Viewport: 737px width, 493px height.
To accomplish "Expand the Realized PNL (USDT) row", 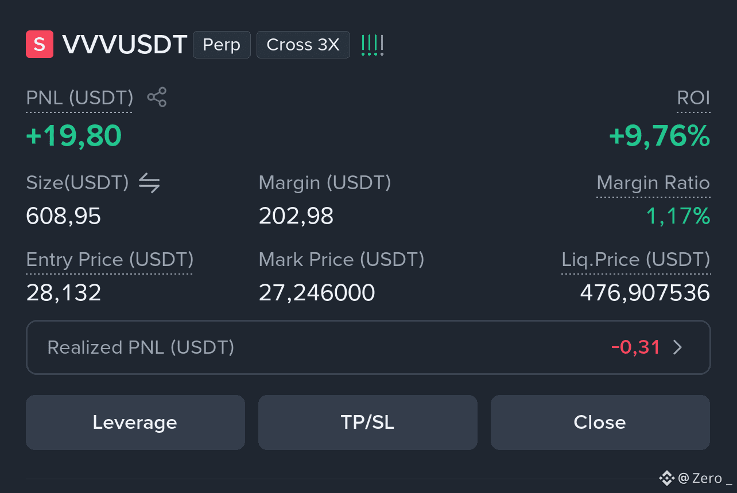I will pos(368,347).
